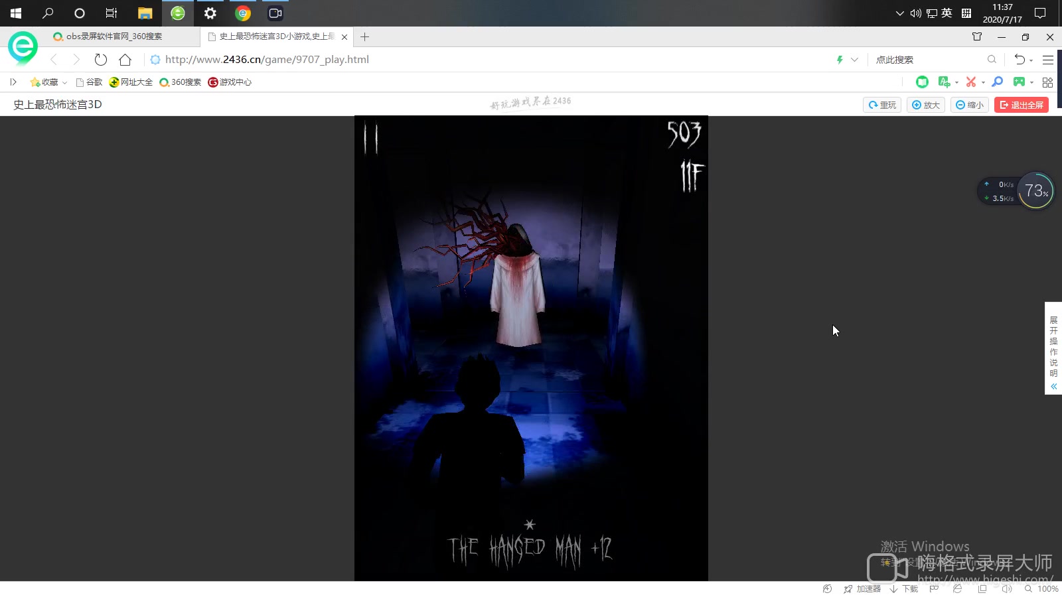Click the leftmost round plus-badge status bar icon
Image resolution: width=1062 pixels, height=597 pixels.
point(827,589)
